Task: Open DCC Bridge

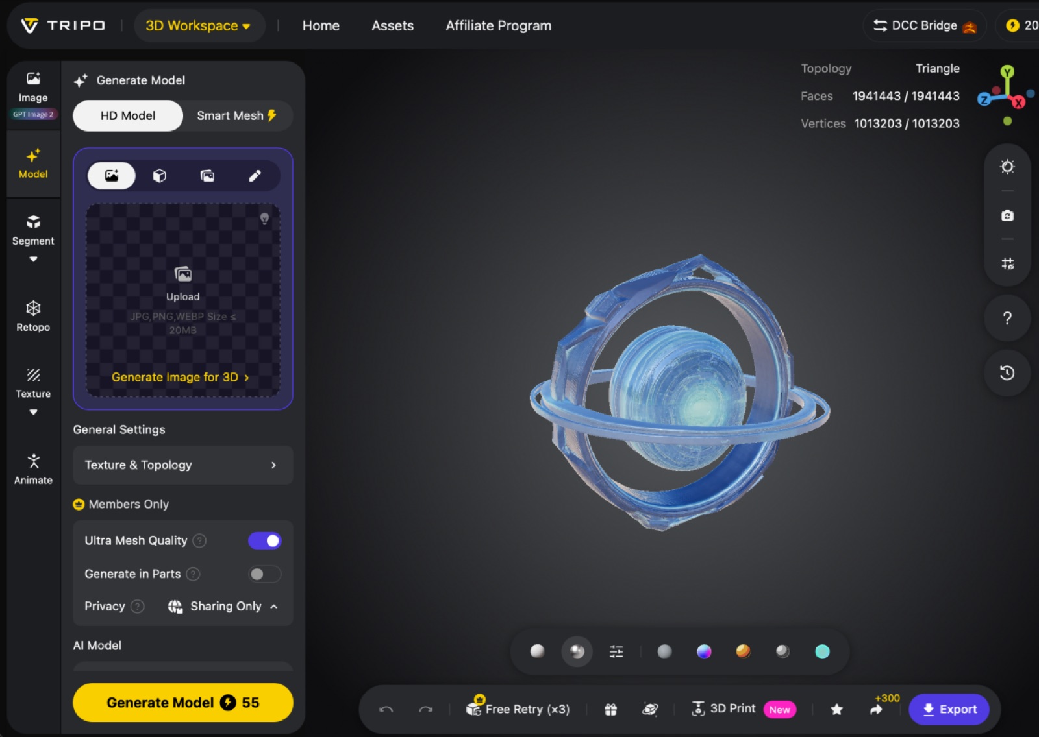Action: tap(925, 26)
